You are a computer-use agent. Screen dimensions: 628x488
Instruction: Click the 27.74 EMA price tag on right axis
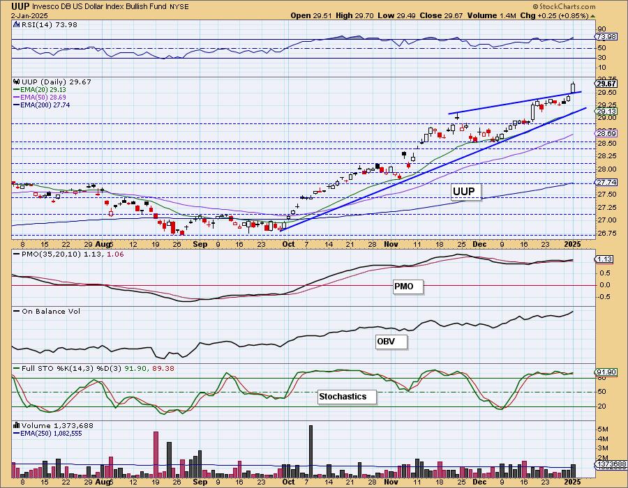click(606, 182)
